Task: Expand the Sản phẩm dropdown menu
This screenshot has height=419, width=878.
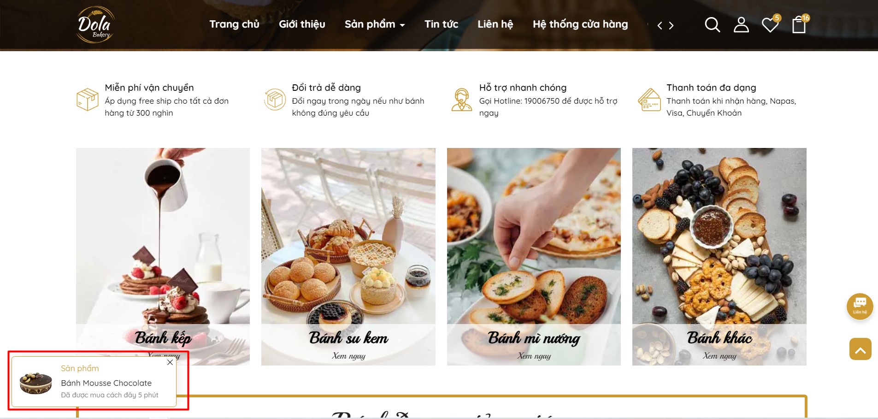Action: click(375, 24)
